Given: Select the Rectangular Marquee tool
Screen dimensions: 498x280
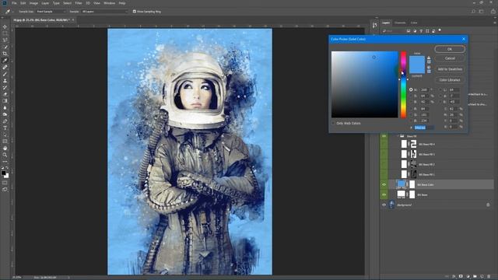Looking at the screenshot, I should click(x=5, y=33).
